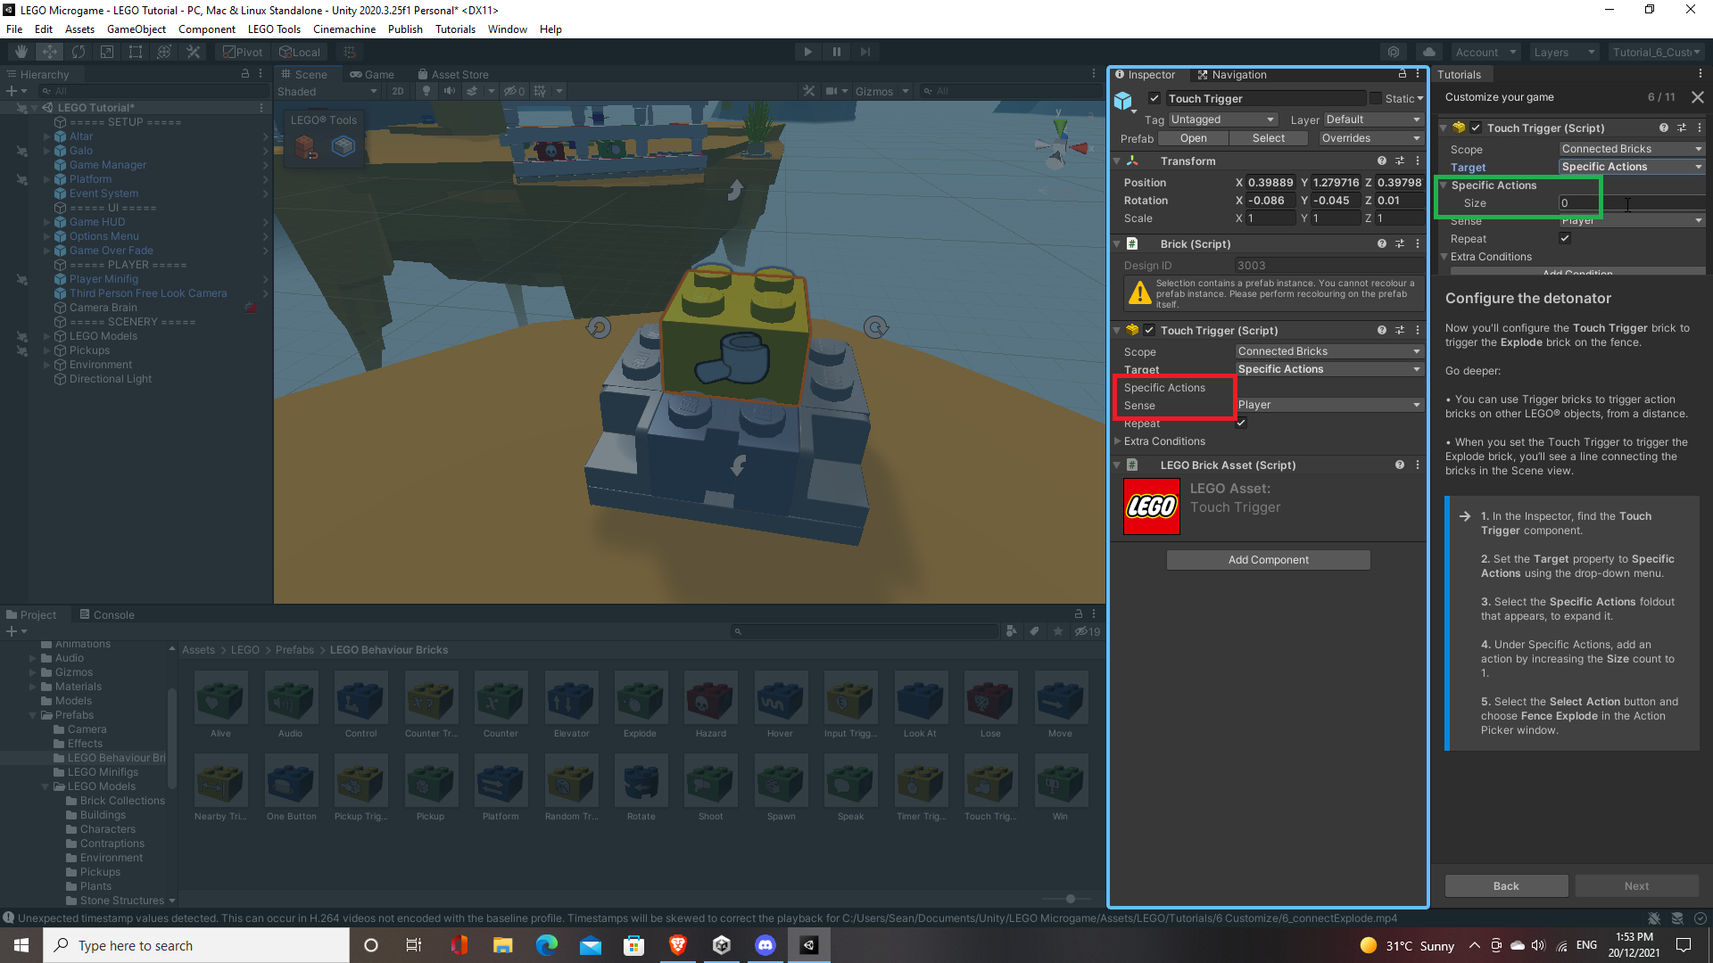This screenshot has width=1713, height=963.
Task: Switch to Console tab
Action: coord(106,614)
